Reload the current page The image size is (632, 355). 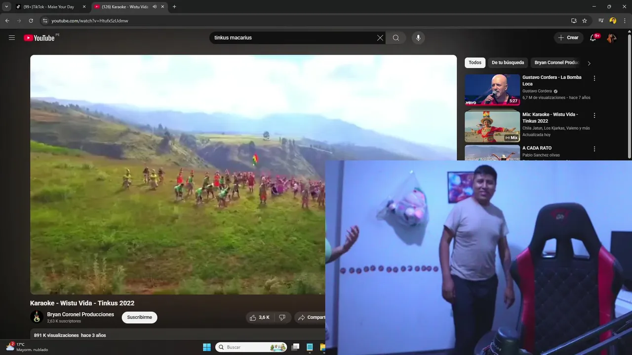[31, 21]
